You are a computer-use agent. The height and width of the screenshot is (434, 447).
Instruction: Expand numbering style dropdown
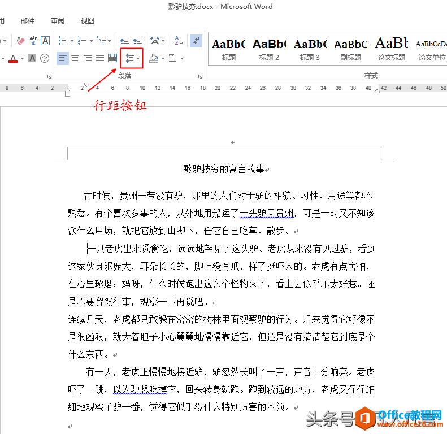pyautogui.click(x=91, y=41)
